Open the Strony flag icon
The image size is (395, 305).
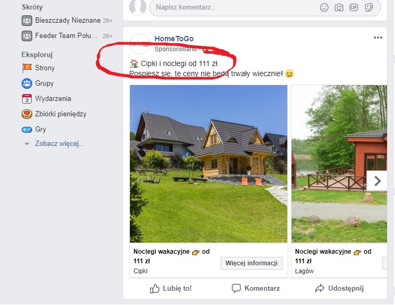click(x=27, y=68)
